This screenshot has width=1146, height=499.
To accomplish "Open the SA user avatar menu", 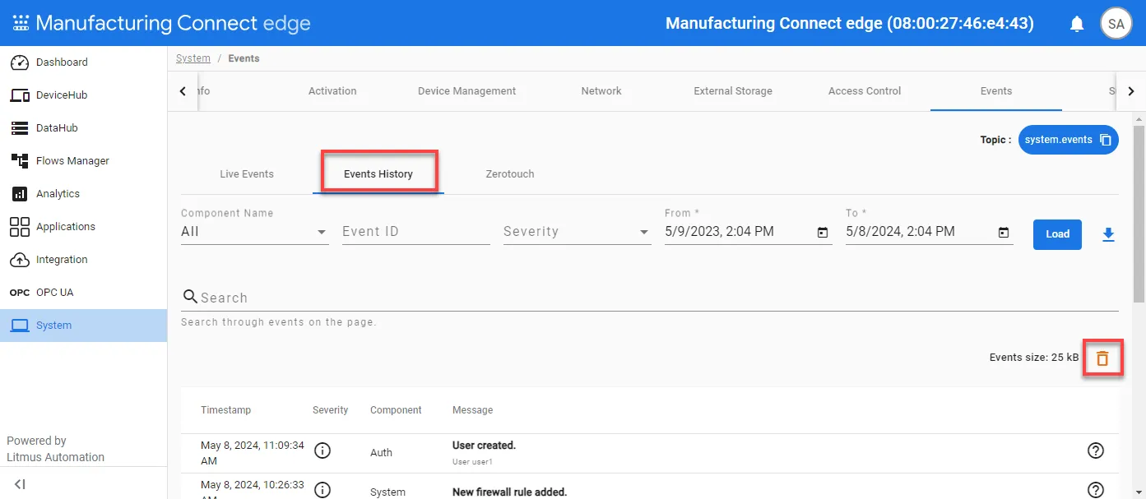I will click(1116, 24).
